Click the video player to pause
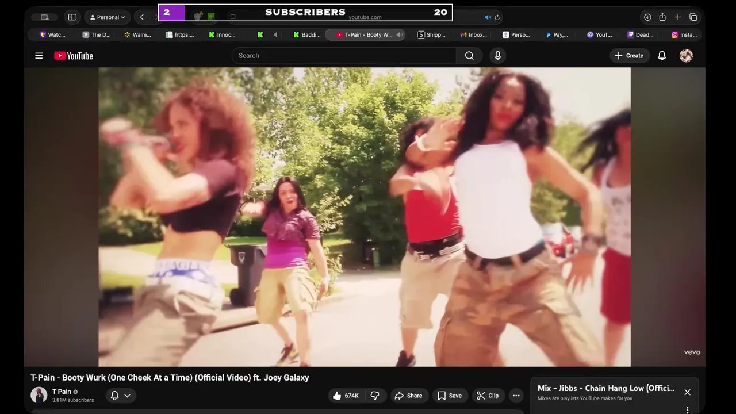 click(x=365, y=217)
